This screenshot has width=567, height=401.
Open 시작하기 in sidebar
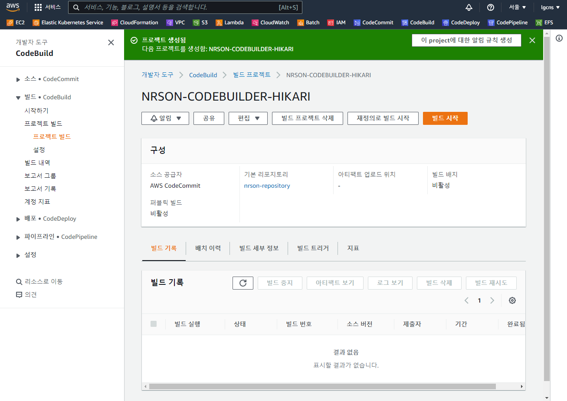tap(36, 111)
